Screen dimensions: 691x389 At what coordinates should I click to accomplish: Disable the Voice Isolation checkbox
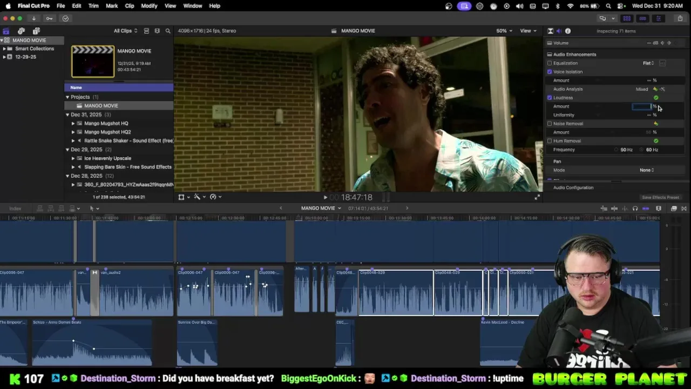(550, 72)
